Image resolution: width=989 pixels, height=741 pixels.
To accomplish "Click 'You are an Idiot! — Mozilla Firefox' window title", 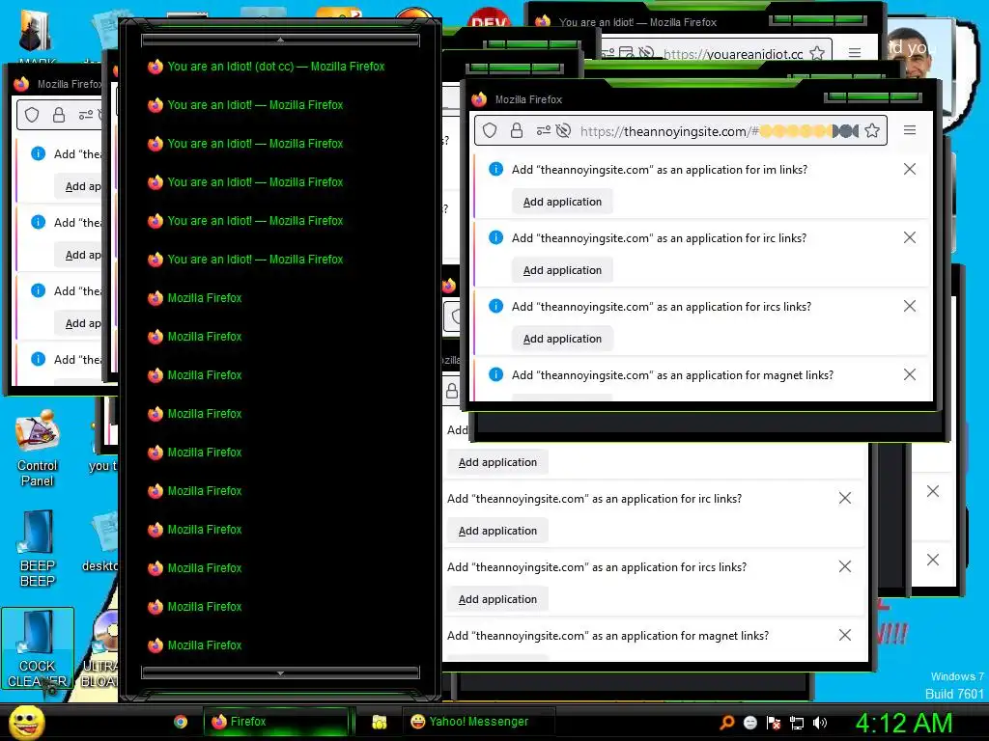I will pyautogui.click(x=637, y=22).
